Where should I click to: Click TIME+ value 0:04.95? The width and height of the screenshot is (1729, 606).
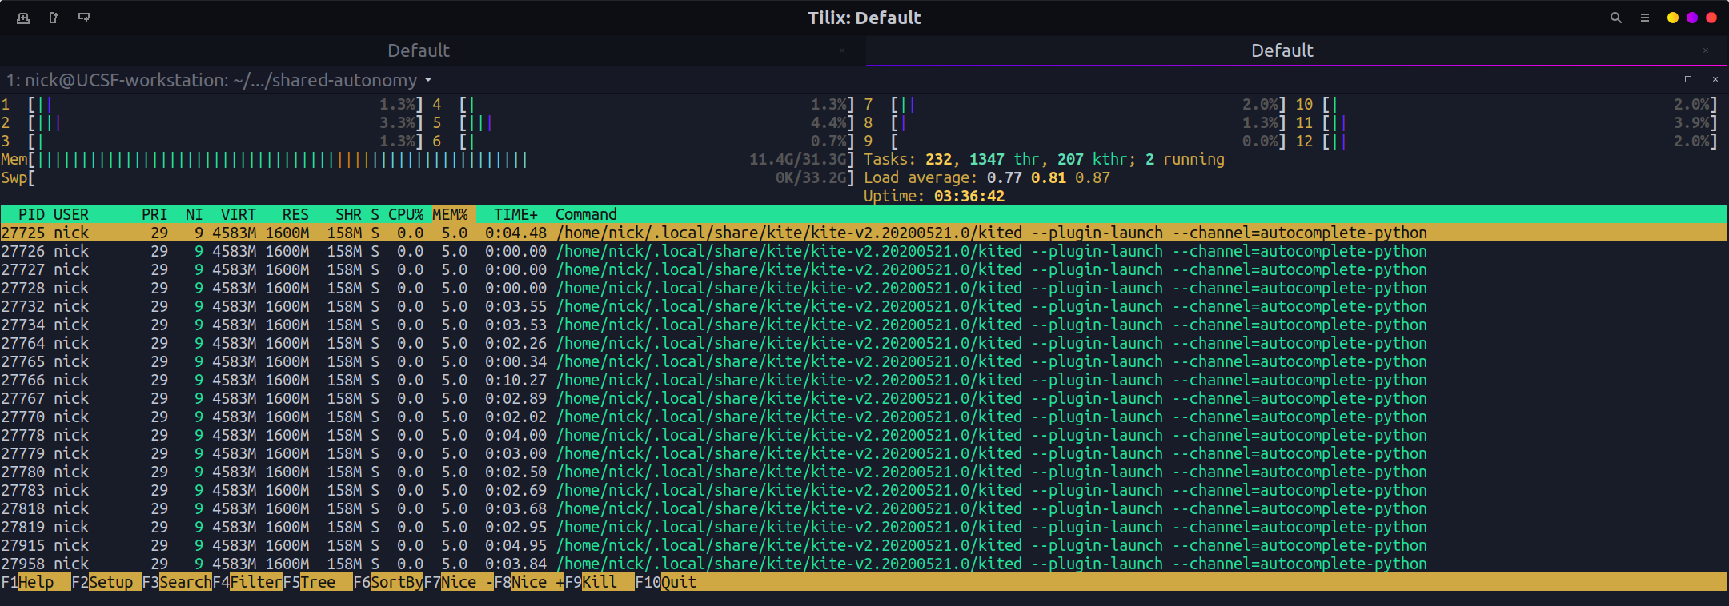pos(515,545)
